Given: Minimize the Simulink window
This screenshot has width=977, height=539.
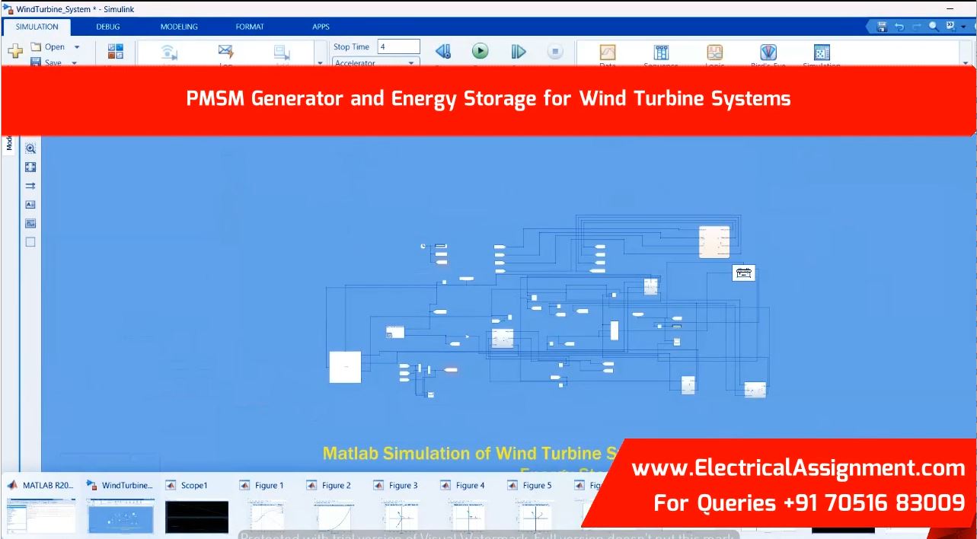Looking at the screenshot, I should pos(950,8).
